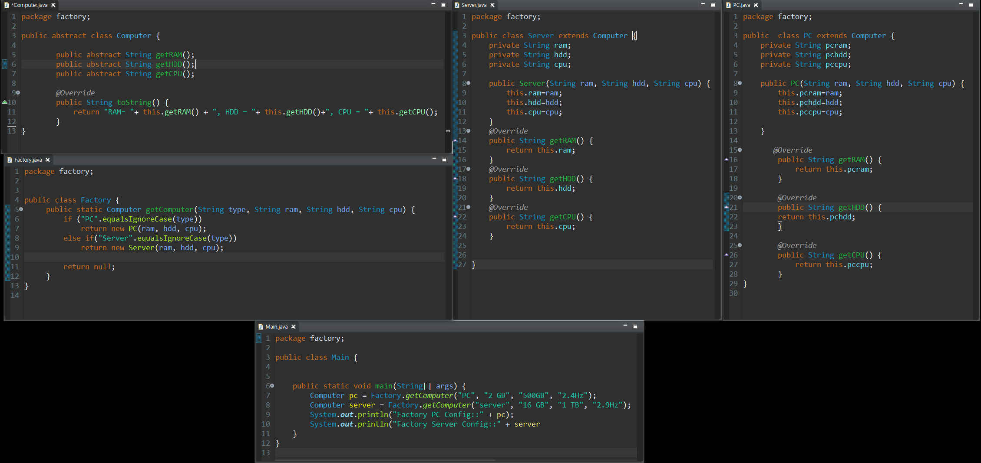This screenshot has width=981, height=463.
Task: Maximize the Computer.java editor pane
Action: click(443, 5)
